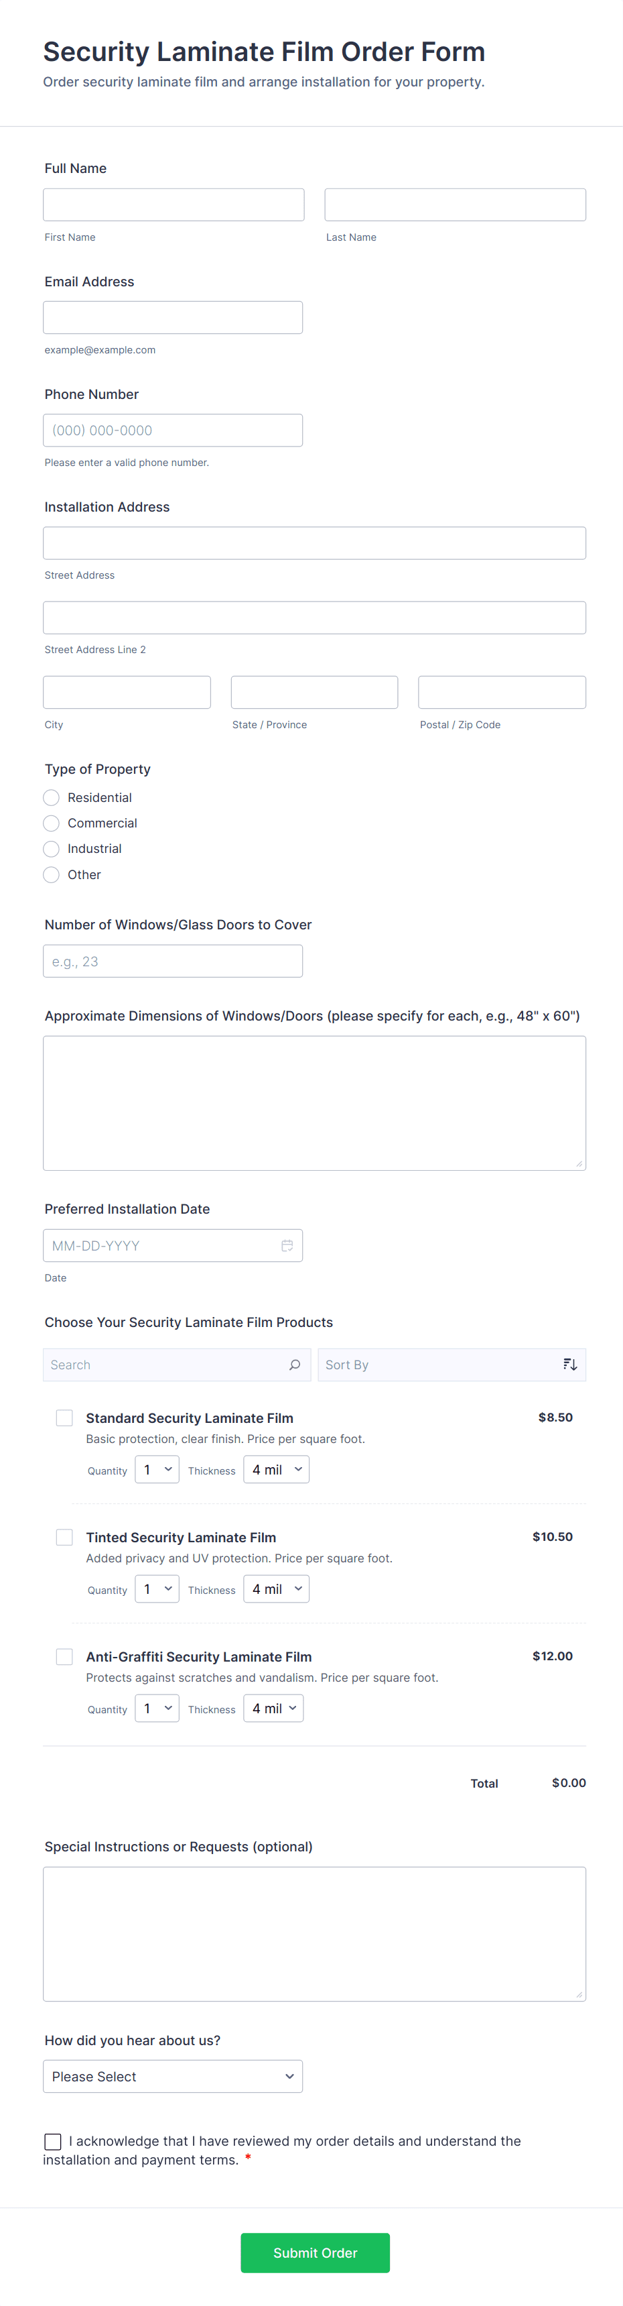Click the magnifier icon in product search
Image resolution: width=623 pixels, height=2306 pixels.
pos(294,1365)
